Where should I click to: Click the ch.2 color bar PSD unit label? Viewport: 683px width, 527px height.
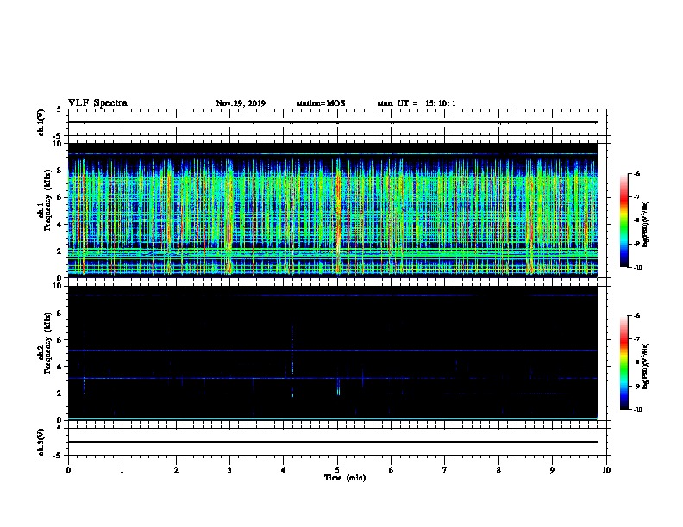pyautogui.click(x=646, y=366)
